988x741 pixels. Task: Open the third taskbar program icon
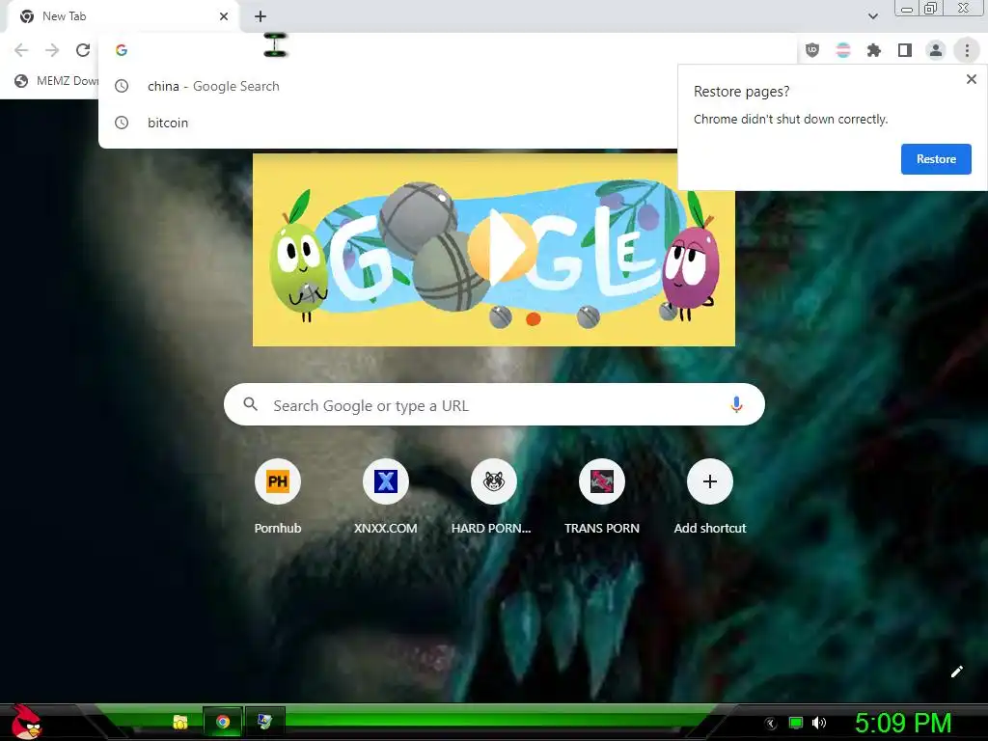(264, 722)
